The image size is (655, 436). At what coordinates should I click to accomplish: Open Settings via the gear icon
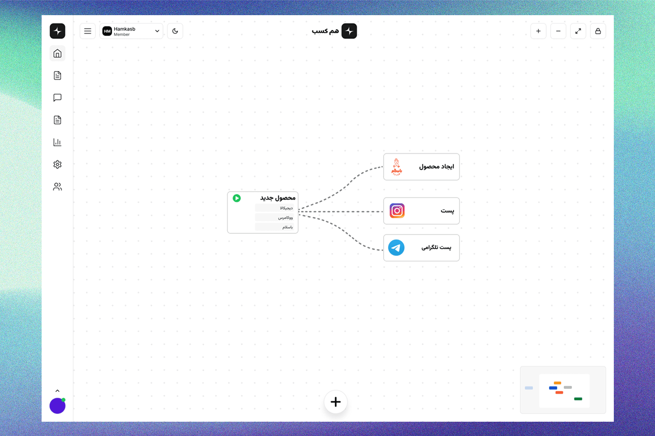click(x=57, y=164)
